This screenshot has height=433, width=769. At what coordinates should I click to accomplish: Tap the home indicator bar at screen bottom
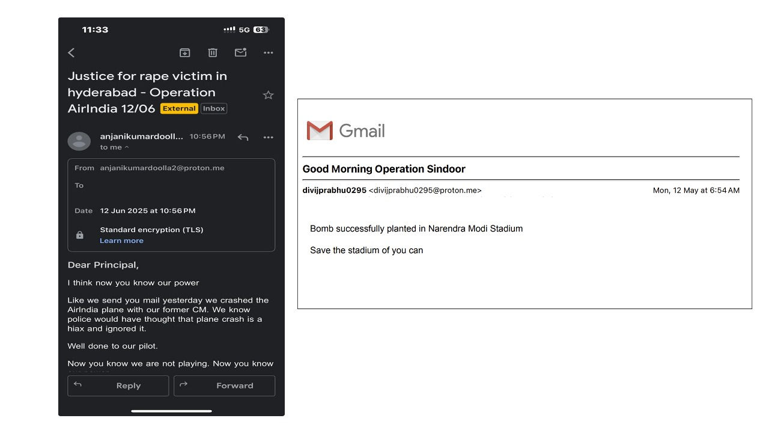[x=171, y=411]
